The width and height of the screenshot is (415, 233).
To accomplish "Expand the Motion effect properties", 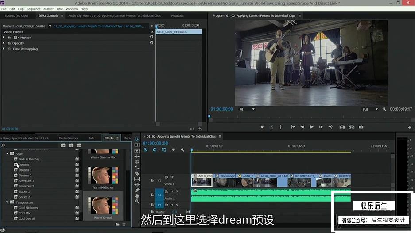I will point(4,38).
